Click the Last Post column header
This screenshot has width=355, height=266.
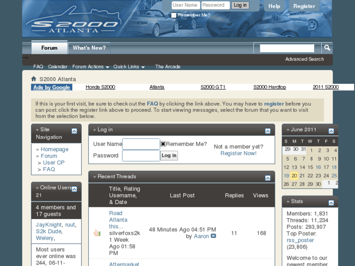[182, 195]
